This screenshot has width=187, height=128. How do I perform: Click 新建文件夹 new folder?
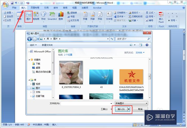47,45
